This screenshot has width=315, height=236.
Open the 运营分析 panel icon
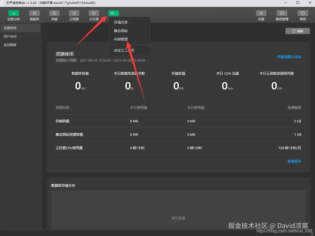coord(14,15)
